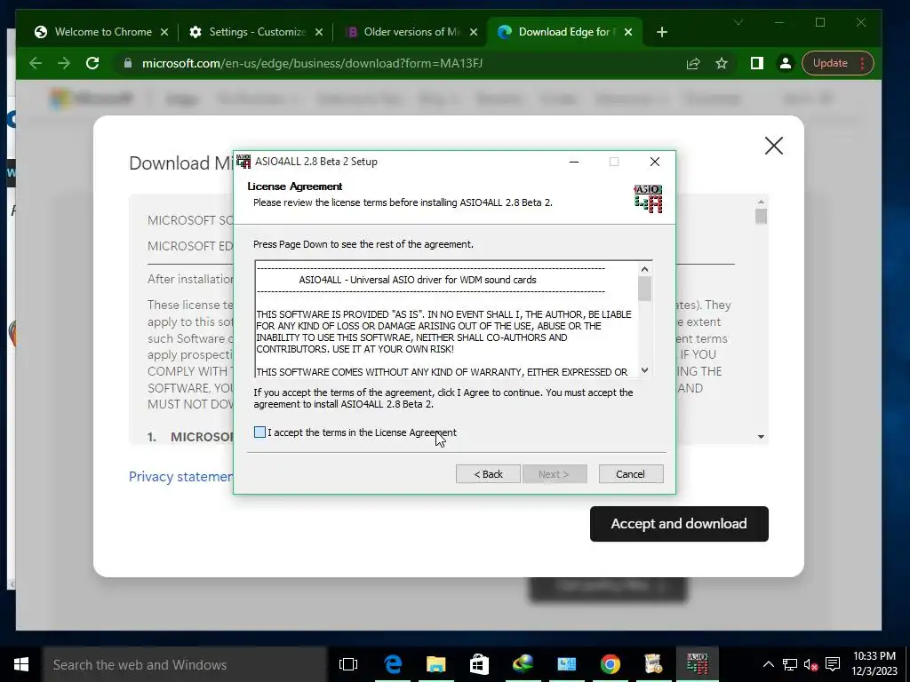Click the muted volume tray icon
This screenshot has height=682, width=910.
tap(810, 664)
